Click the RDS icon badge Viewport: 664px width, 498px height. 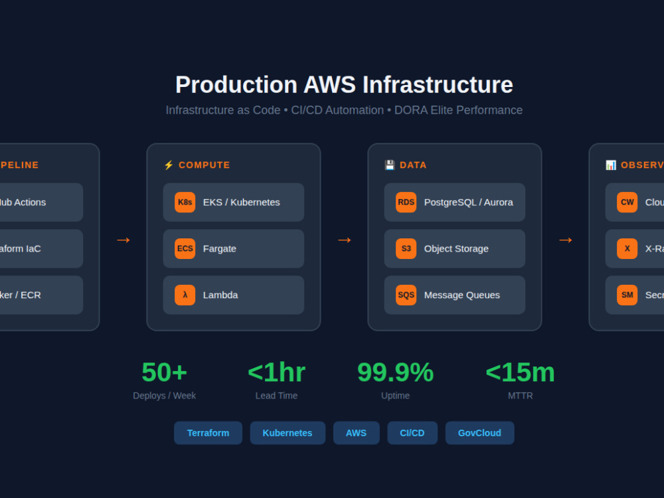point(406,203)
